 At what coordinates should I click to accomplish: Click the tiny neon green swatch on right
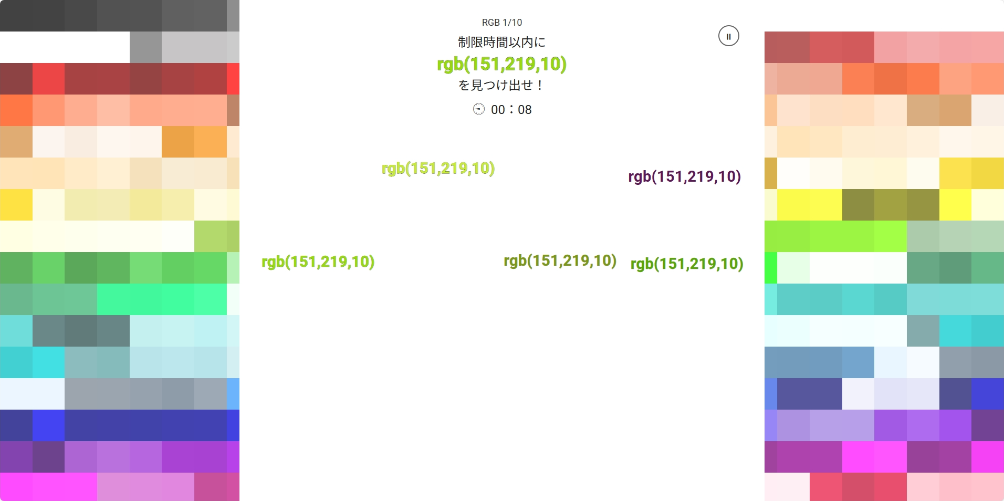770,268
